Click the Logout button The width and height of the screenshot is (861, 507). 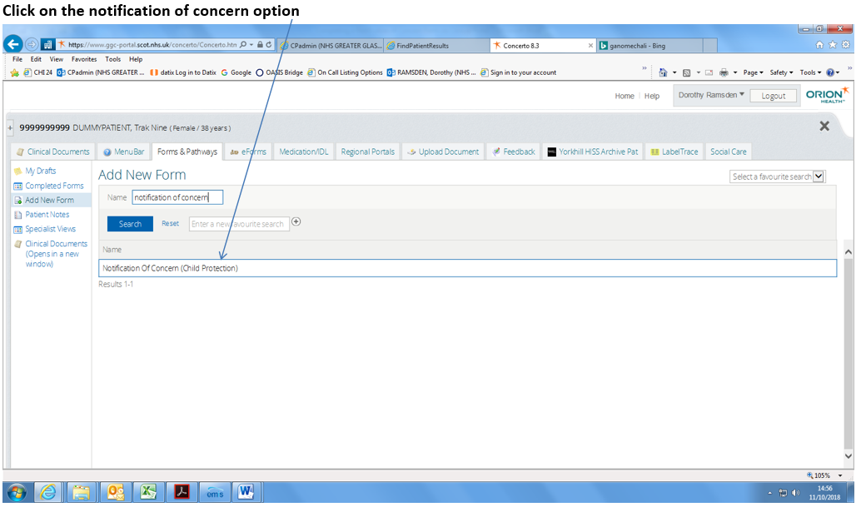(773, 96)
